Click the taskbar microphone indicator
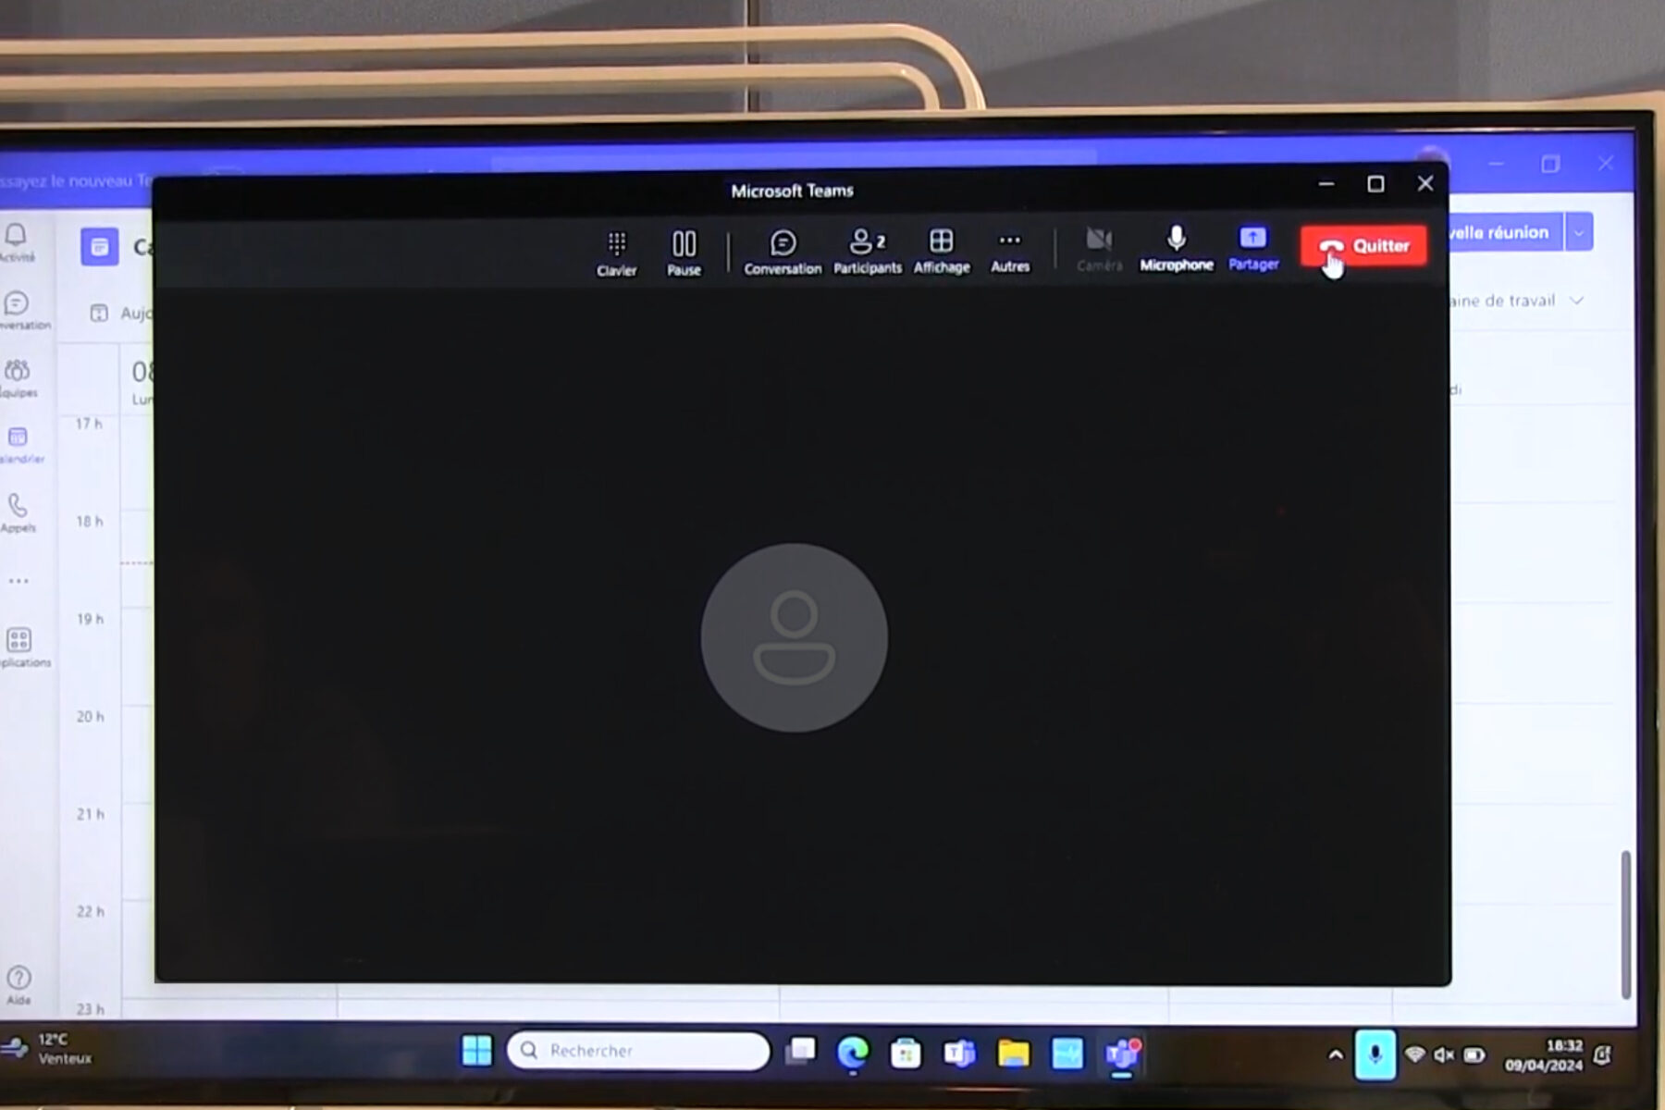This screenshot has width=1665, height=1110. click(x=1375, y=1054)
